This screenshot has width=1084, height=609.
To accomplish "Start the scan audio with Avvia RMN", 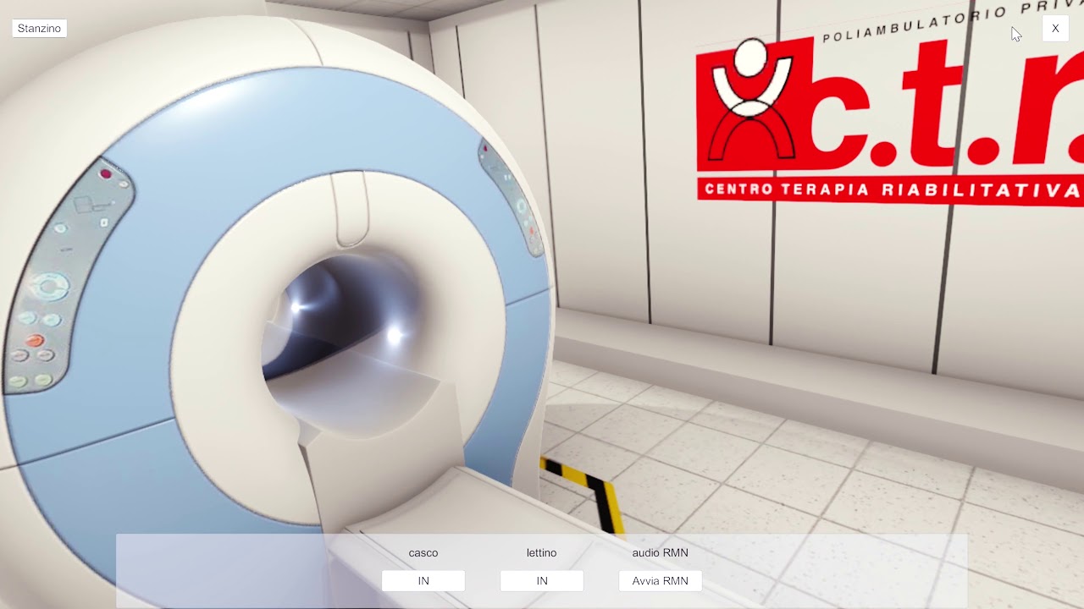I will click(x=661, y=581).
